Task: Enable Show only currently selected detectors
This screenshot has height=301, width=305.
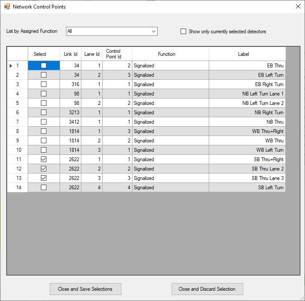Action: (x=183, y=32)
